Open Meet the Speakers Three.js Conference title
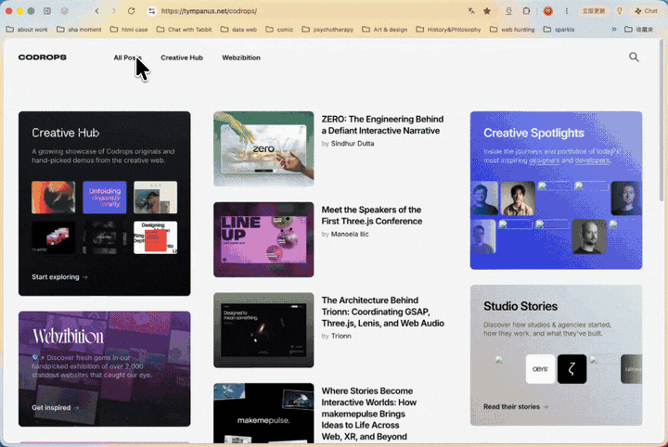This screenshot has width=668, height=447. tap(372, 215)
